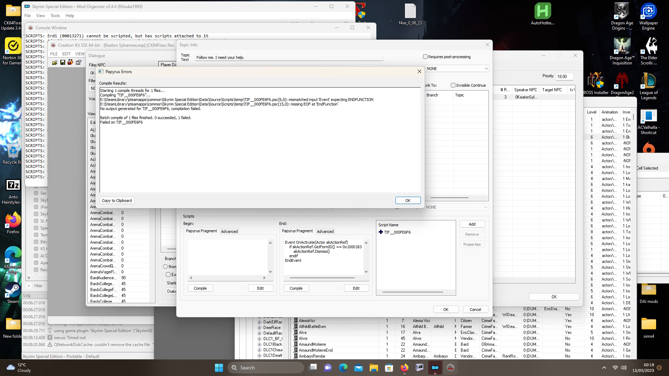Open the Advanced tab in Begin fragment
The image size is (669, 376).
point(229,231)
